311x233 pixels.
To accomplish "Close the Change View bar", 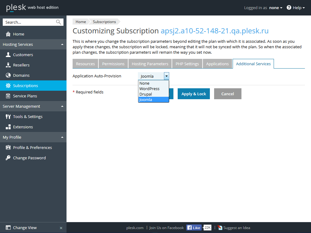I will click(61, 228).
